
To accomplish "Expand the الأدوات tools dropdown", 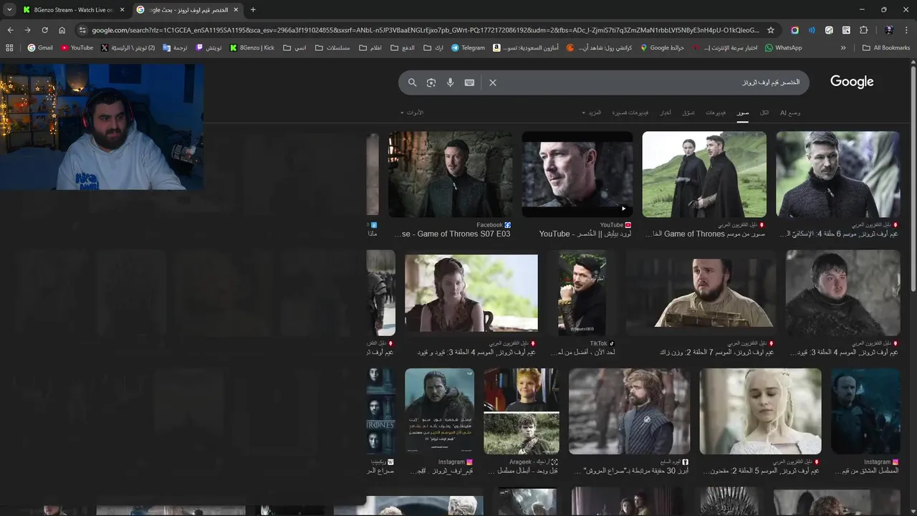I will [x=412, y=113].
